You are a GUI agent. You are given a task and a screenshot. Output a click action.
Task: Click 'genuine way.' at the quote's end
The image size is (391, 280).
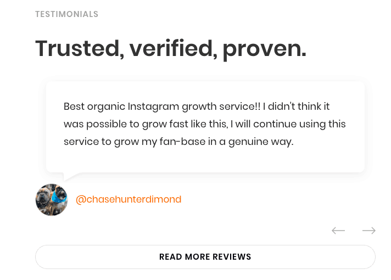click(261, 142)
